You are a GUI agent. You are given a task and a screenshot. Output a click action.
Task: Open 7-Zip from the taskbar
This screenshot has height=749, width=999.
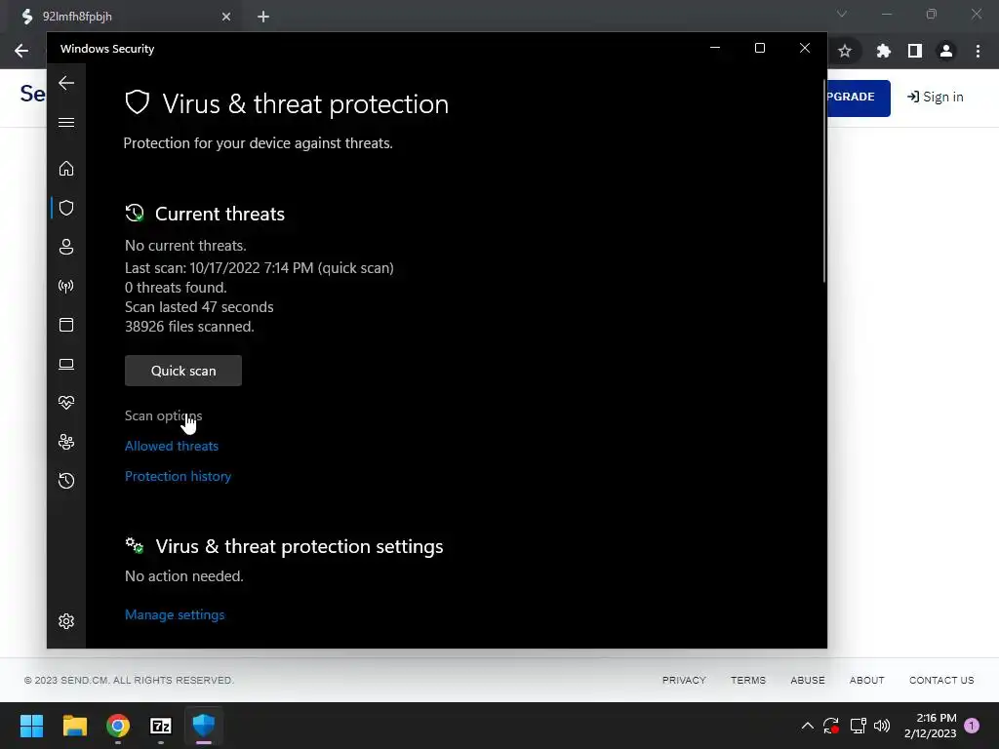tap(161, 726)
